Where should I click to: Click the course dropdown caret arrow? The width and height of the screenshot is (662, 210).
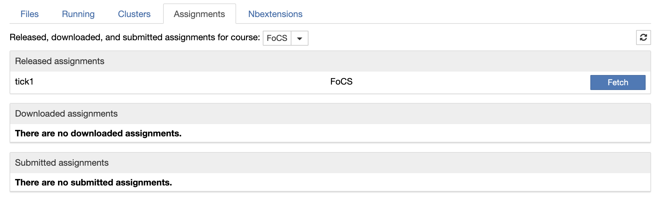point(300,38)
